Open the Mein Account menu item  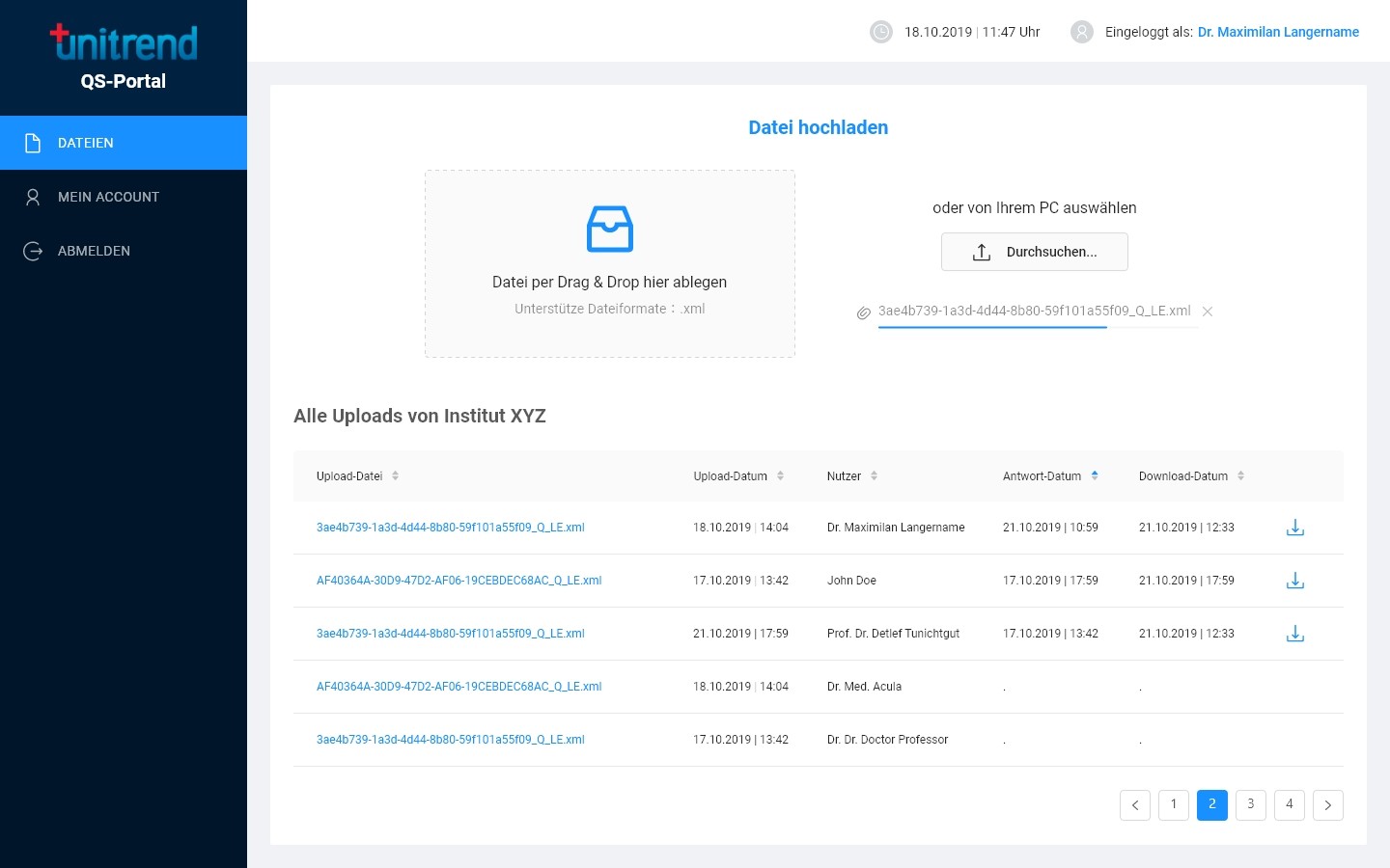(108, 197)
